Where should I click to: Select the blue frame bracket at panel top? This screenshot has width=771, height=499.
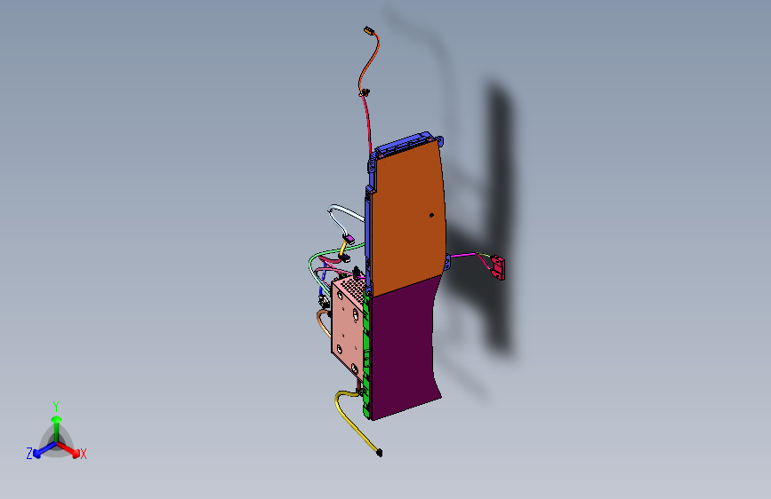point(406,143)
